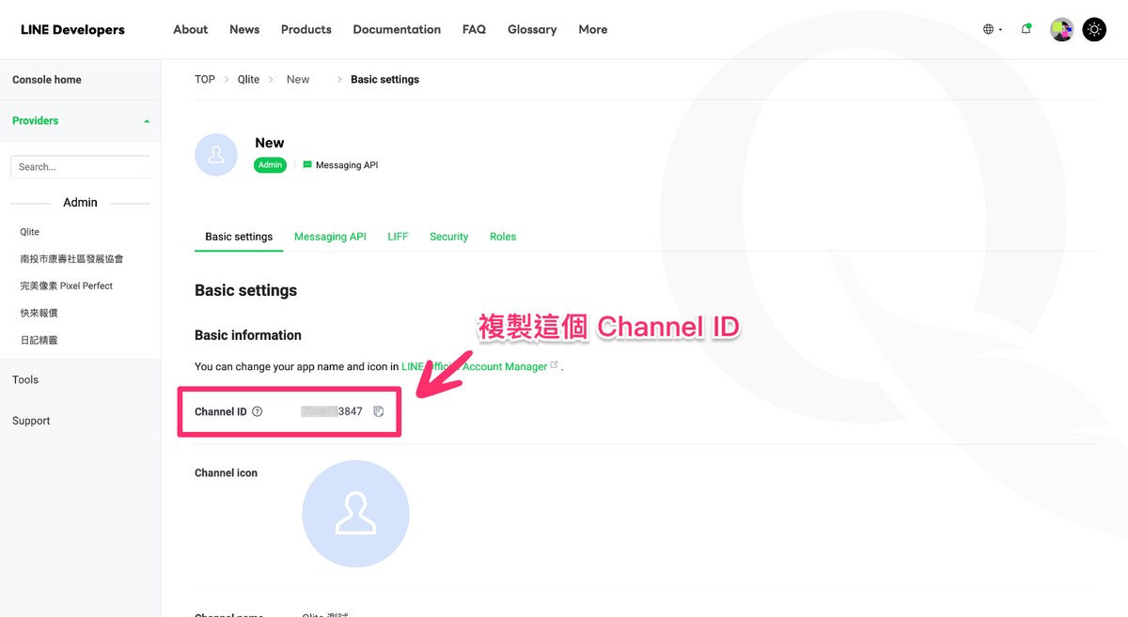The image size is (1128, 617).
Task: Click New in the breadcrumb
Action: (x=298, y=80)
